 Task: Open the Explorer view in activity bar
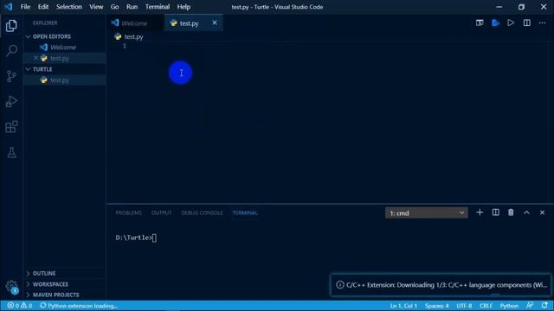(x=11, y=26)
